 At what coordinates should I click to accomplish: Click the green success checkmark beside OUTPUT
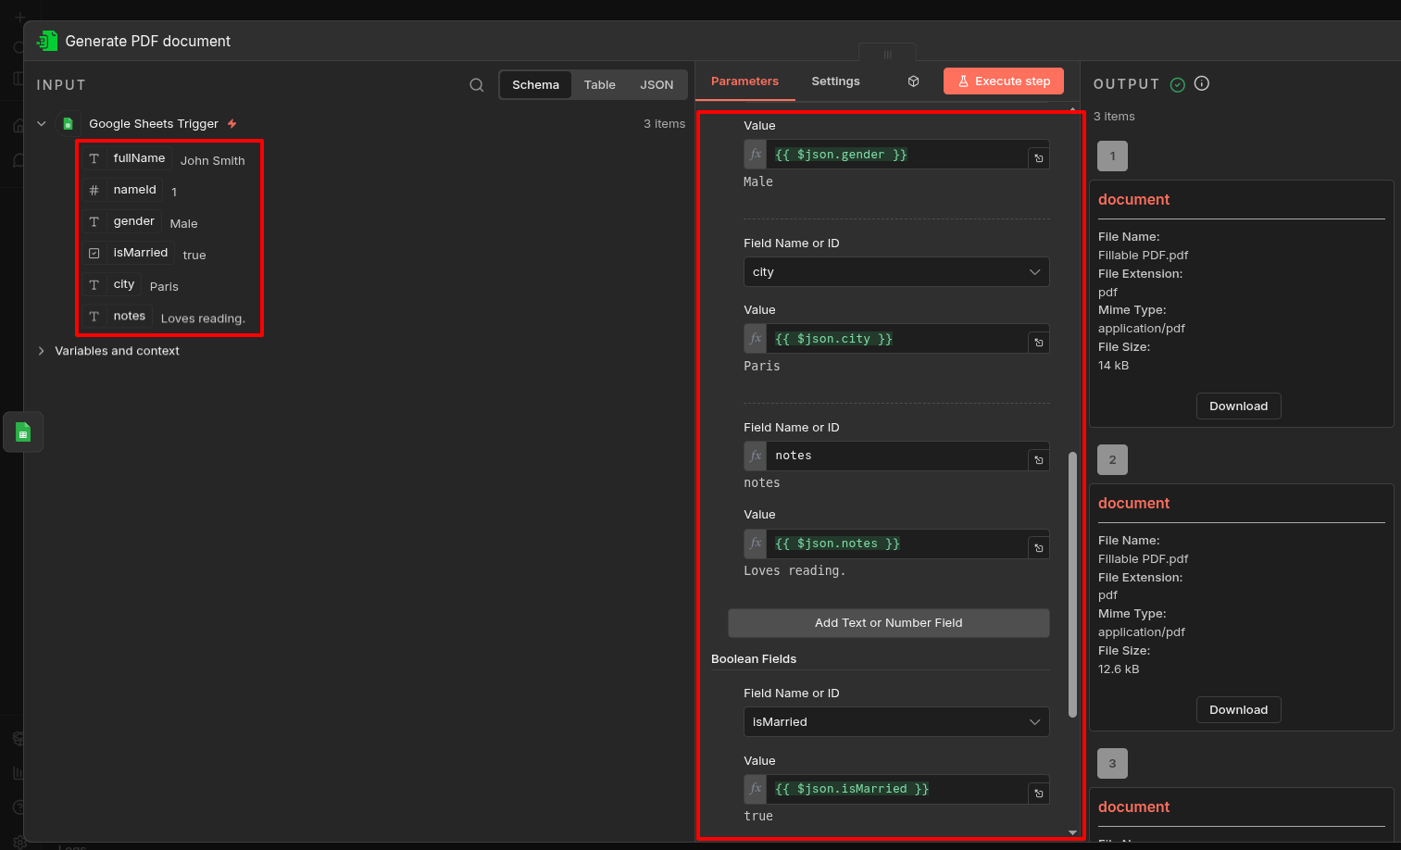point(1178,83)
